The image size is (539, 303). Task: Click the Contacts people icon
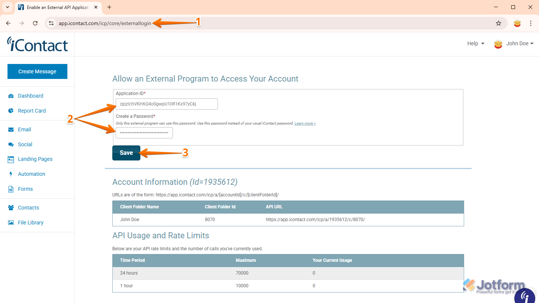[10, 208]
